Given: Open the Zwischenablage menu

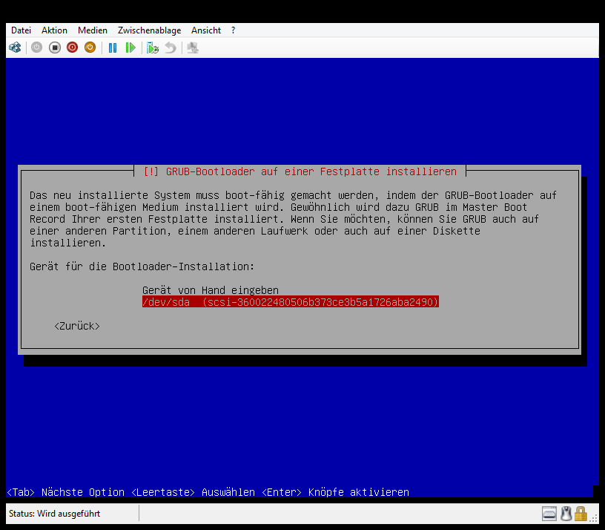Looking at the screenshot, I should 149,30.
